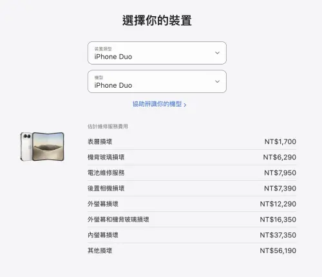The image size is (322, 277).
Task: Select the 電池維修服務 row label
Action: [x=106, y=172]
